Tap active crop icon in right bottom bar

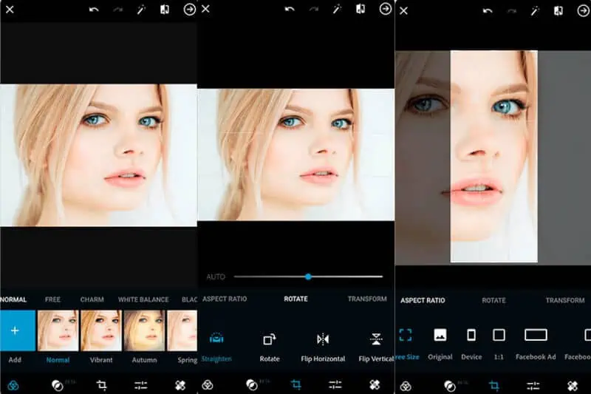click(x=494, y=386)
